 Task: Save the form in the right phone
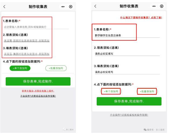click(x=129, y=101)
